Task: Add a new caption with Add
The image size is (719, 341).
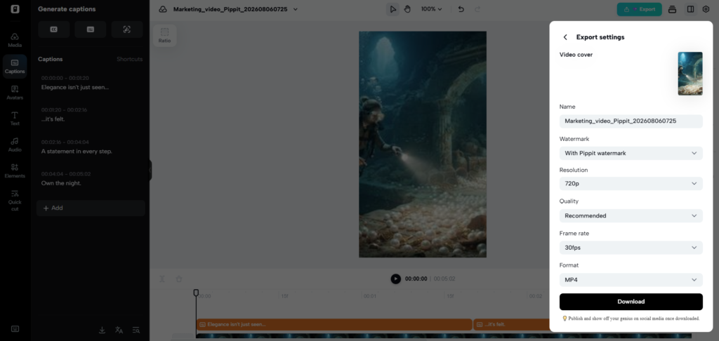Action: pos(91,208)
